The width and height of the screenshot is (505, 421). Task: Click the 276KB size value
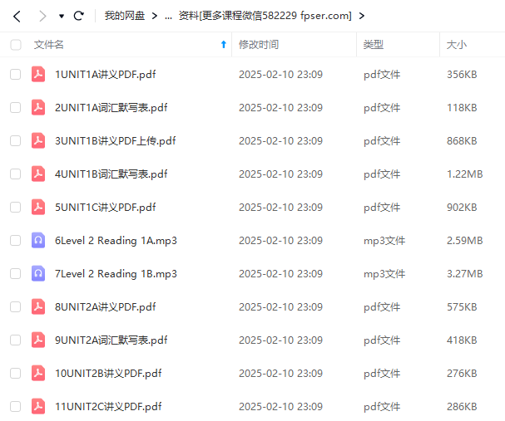coord(462,374)
